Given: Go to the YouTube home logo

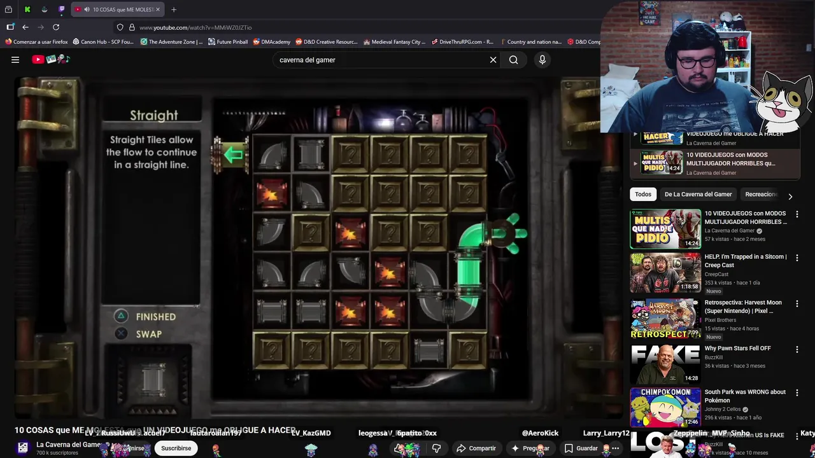Looking at the screenshot, I should click(x=51, y=60).
